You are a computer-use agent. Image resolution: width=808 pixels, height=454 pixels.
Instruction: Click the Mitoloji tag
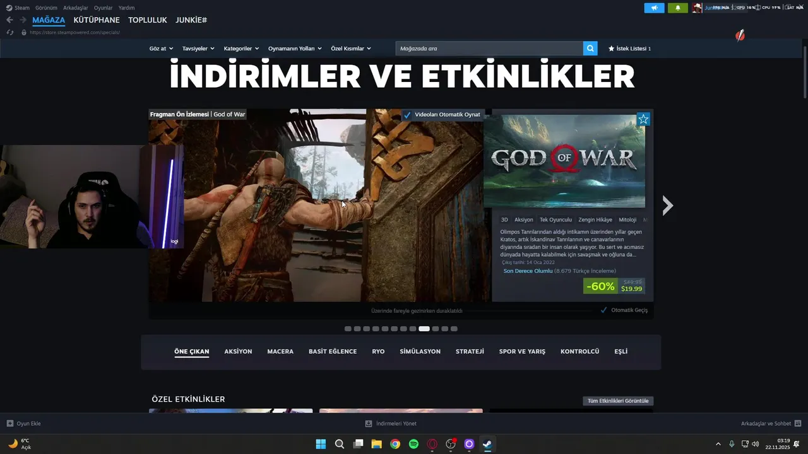(627, 220)
